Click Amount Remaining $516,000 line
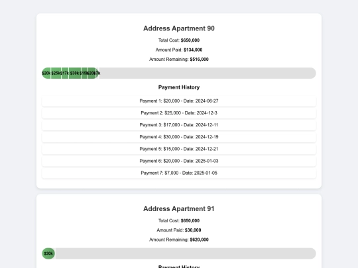 (x=179, y=60)
